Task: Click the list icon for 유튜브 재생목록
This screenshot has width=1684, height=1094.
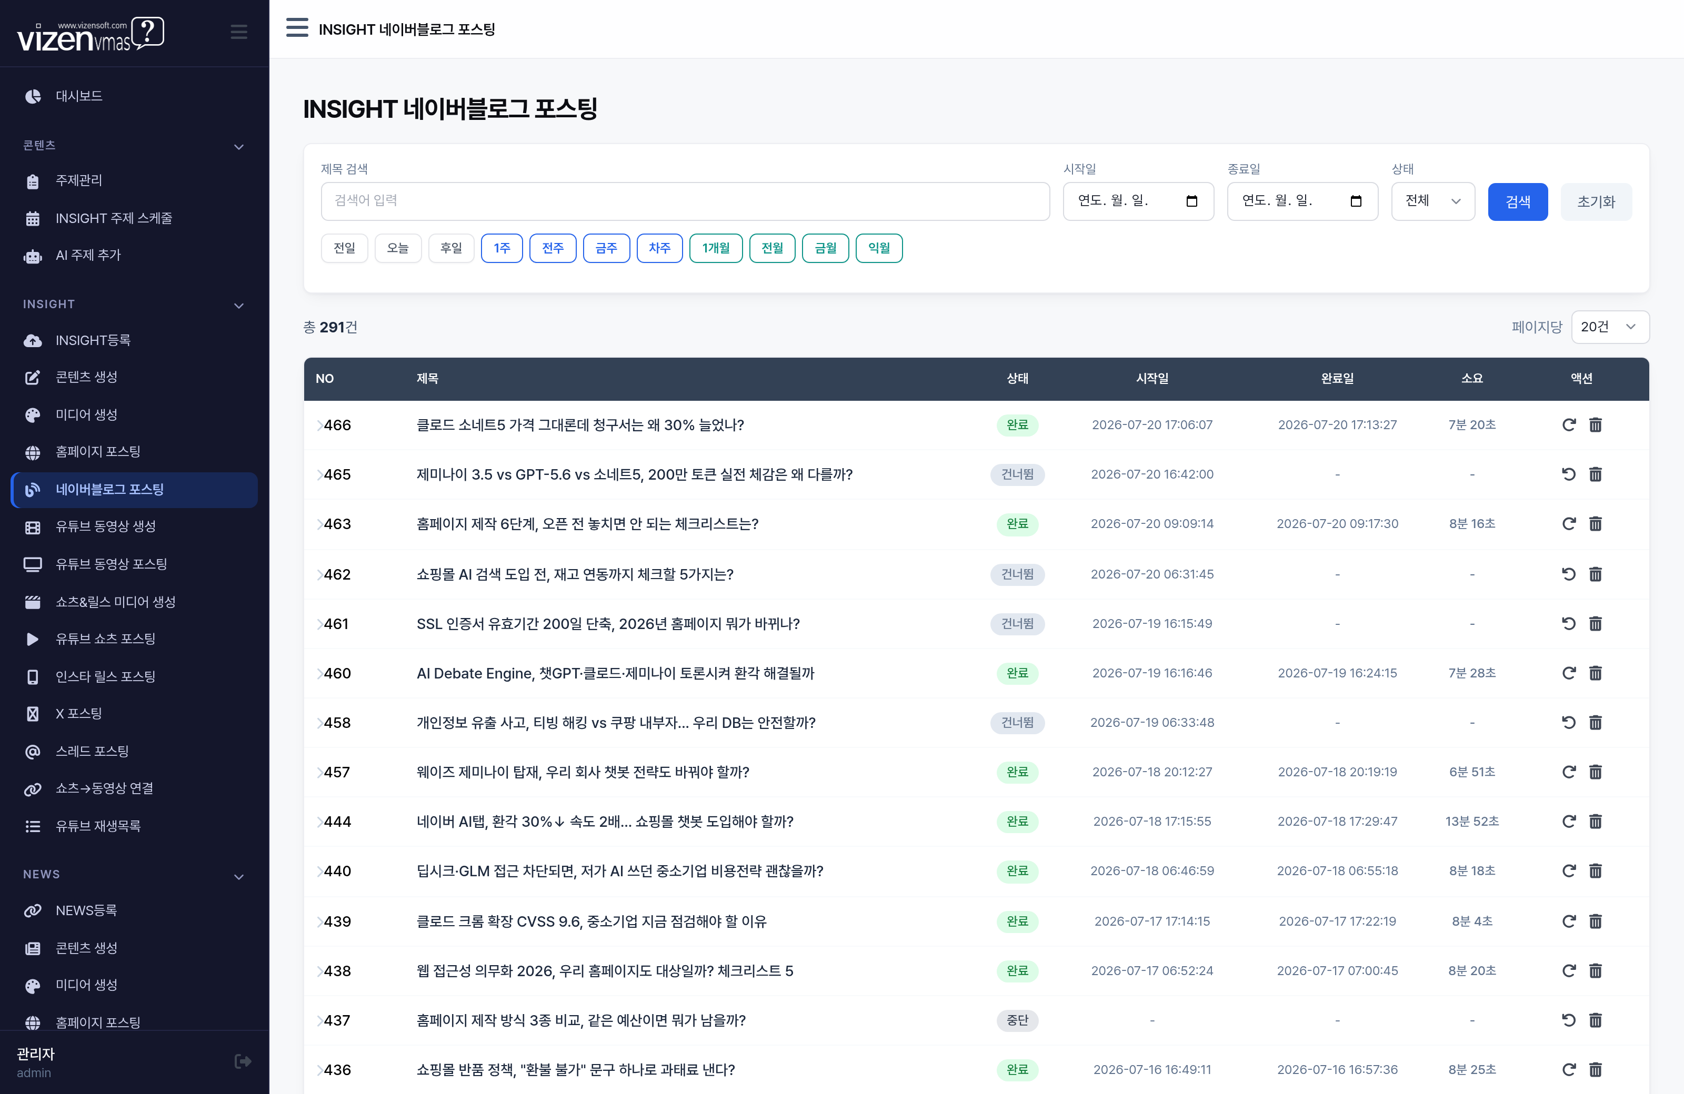Action: pos(33,827)
